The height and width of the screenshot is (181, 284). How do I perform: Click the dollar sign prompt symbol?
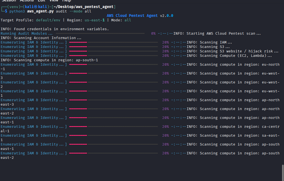[x=6, y=11]
